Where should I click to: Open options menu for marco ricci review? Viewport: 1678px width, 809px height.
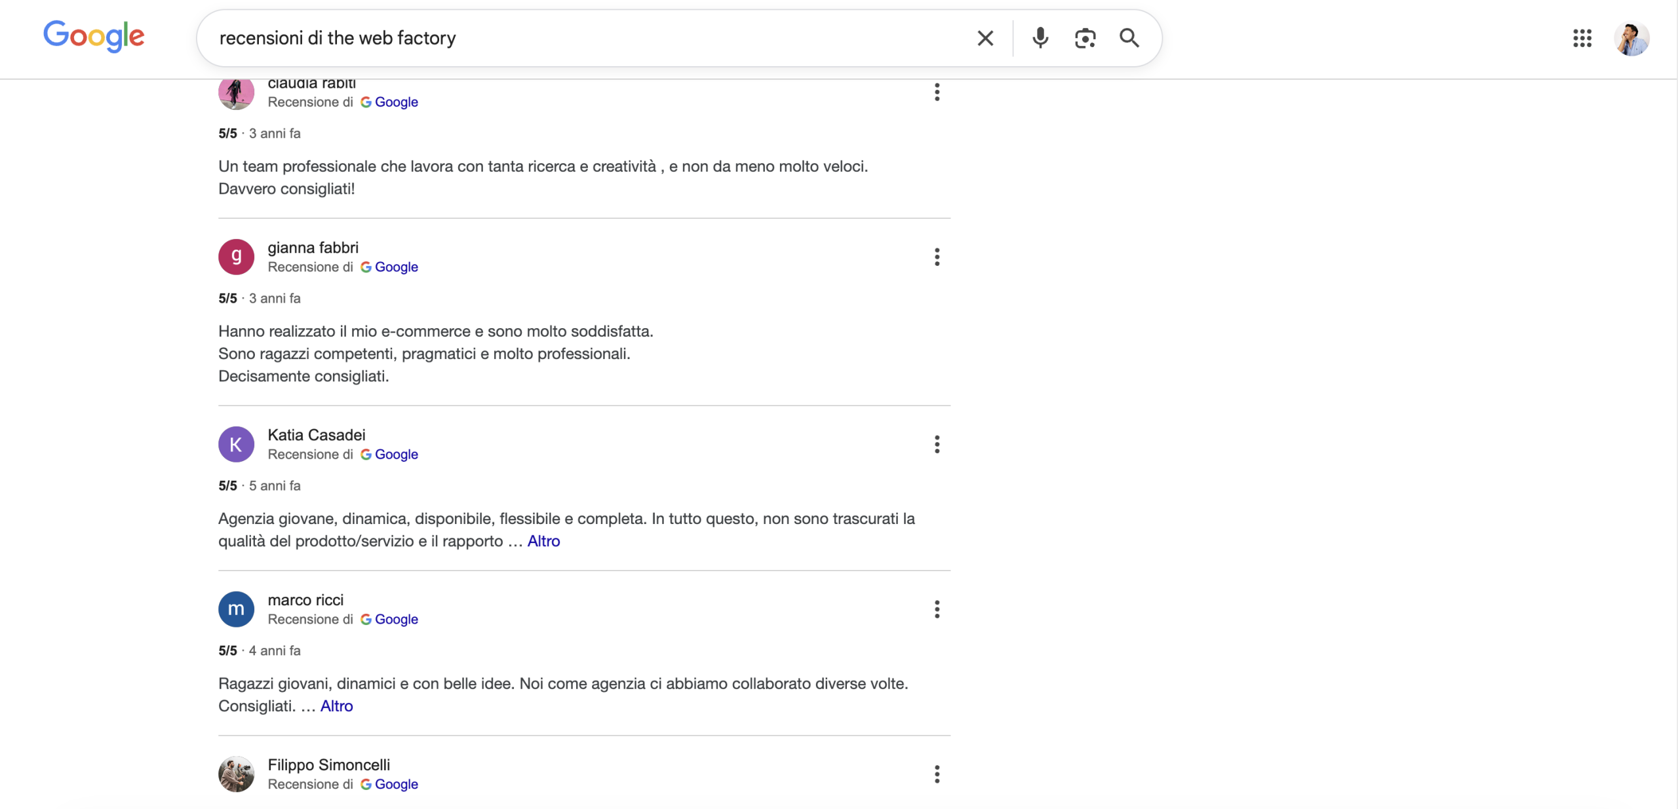click(x=937, y=609)
